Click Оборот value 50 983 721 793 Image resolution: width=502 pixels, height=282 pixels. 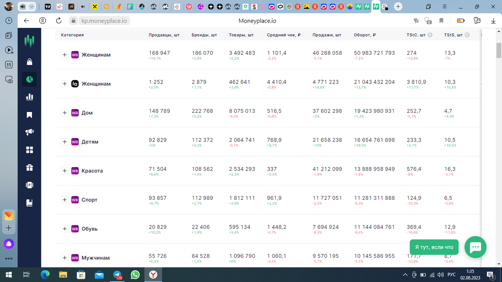coord(374,53)
